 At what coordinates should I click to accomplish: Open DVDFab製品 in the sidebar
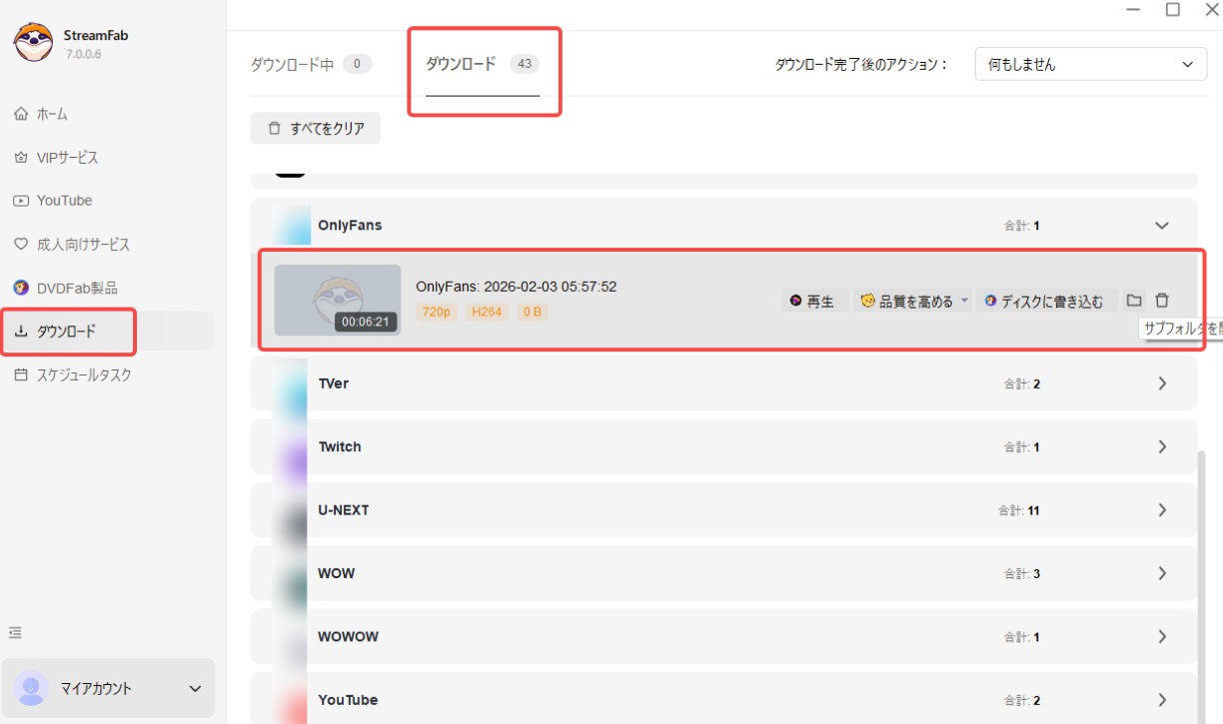point(77,288)
